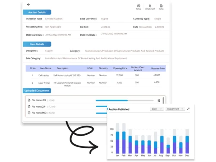This screenshot has width=216, height=162.
Task: Select the Item Details tab
Action: [37, 44]
